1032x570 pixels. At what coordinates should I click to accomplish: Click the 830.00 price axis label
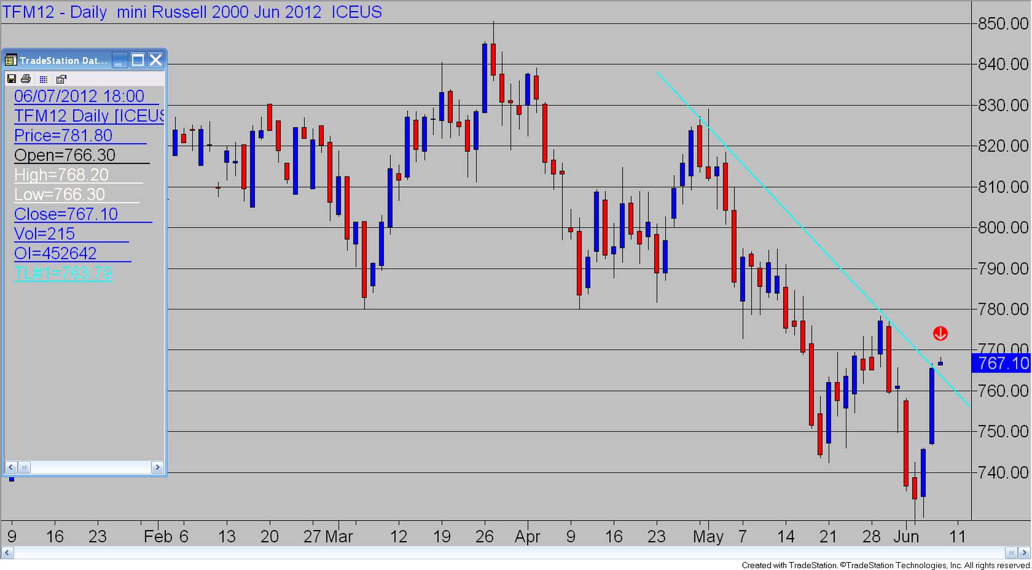click(x=1003, y=105)
